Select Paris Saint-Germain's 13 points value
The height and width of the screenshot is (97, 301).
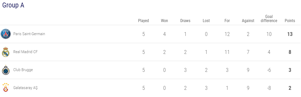tap(290, 34)
